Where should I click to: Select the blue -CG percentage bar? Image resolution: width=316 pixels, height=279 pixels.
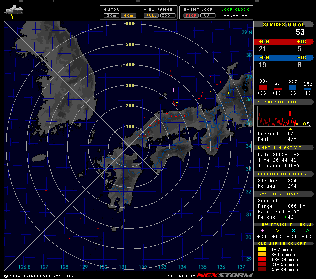pos(292,88)
